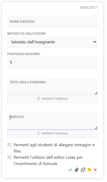Click the ESERCIZIO 1 header label
Screen dimensions: 107x182
point(89,8)
